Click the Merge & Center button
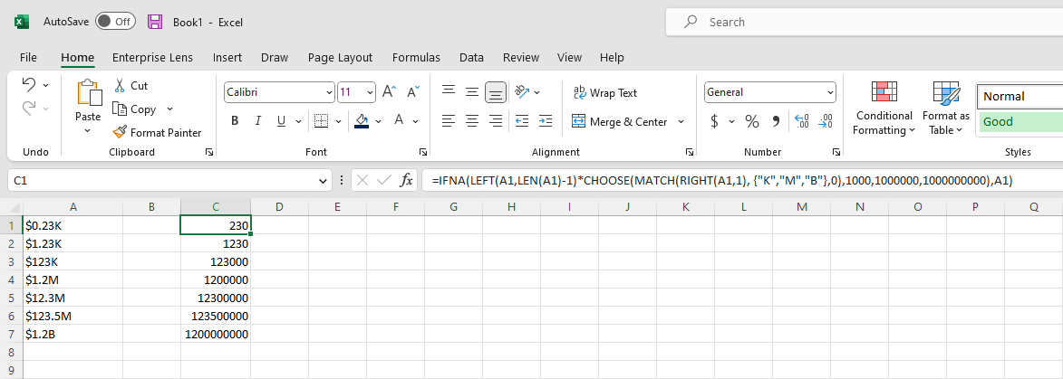This screenshot has height=379, width=1063. click(621, 121)
